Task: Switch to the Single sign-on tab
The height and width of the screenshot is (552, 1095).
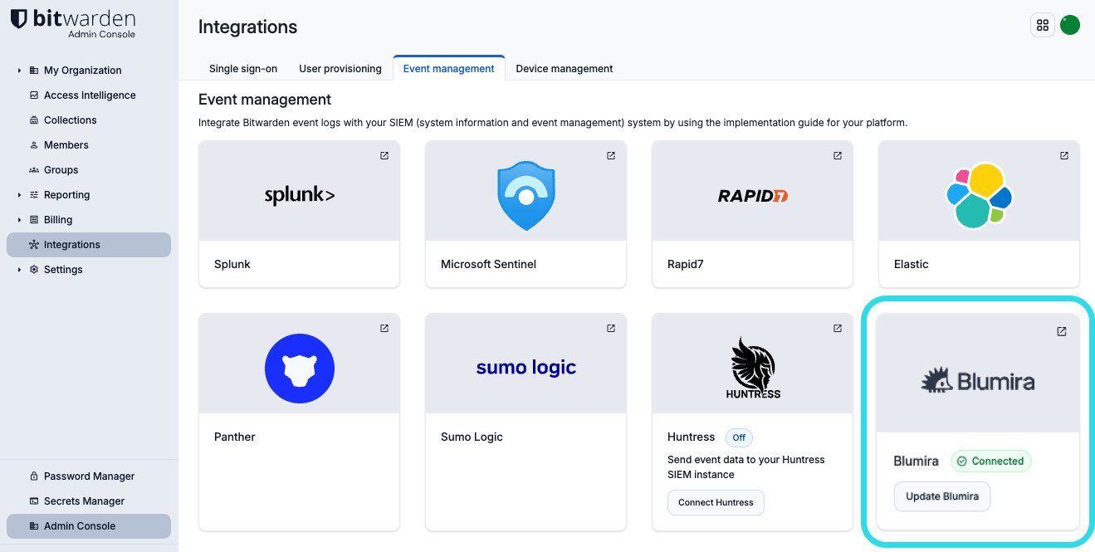Action: tap(243, 69)
